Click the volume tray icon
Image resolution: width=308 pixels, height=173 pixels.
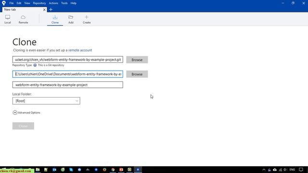click(285, 170)
